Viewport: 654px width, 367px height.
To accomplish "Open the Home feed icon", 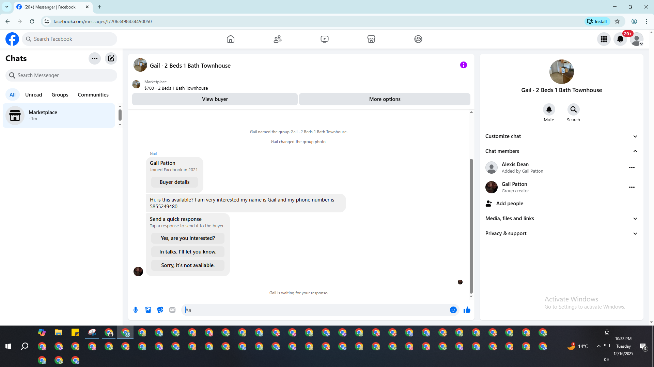I will (231, 39).
